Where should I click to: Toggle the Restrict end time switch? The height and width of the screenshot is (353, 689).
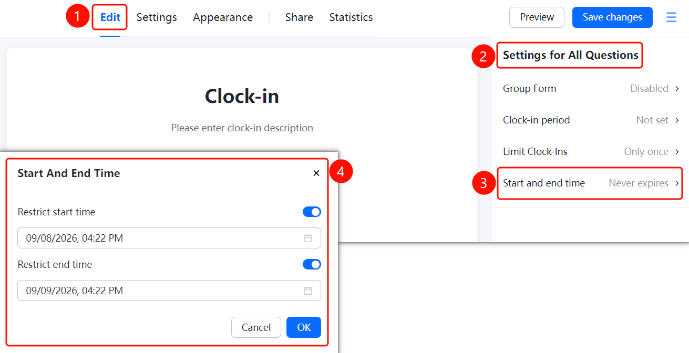(x=312, y=264)
